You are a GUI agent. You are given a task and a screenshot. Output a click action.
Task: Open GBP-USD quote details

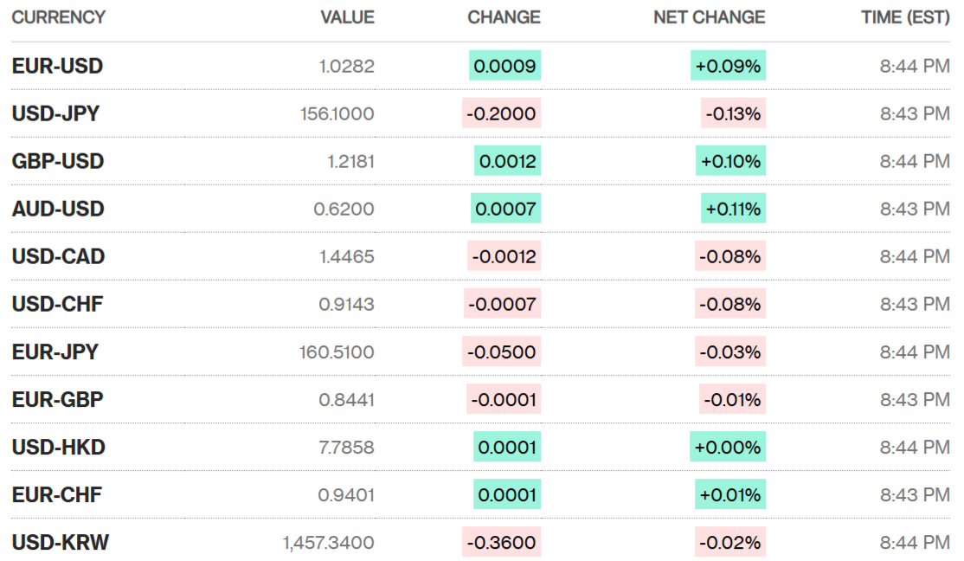tap(57, 161)
